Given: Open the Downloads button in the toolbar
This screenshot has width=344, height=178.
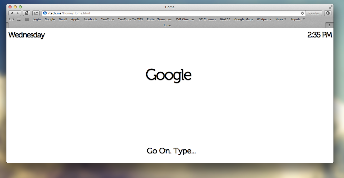Looking at the screenshot, I should click(328, 13).
